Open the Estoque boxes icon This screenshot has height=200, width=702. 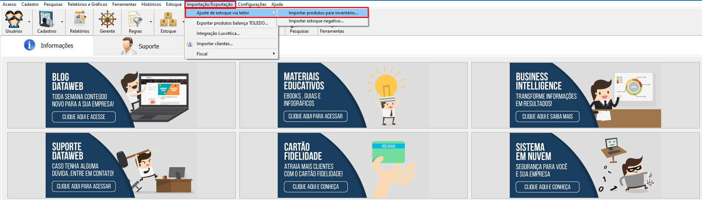(168, 19)
